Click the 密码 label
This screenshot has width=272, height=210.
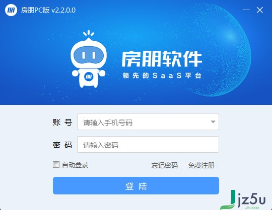point(62,145)
